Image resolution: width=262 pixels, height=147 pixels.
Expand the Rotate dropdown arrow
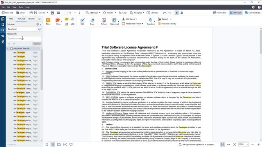(x=115, y=13)
